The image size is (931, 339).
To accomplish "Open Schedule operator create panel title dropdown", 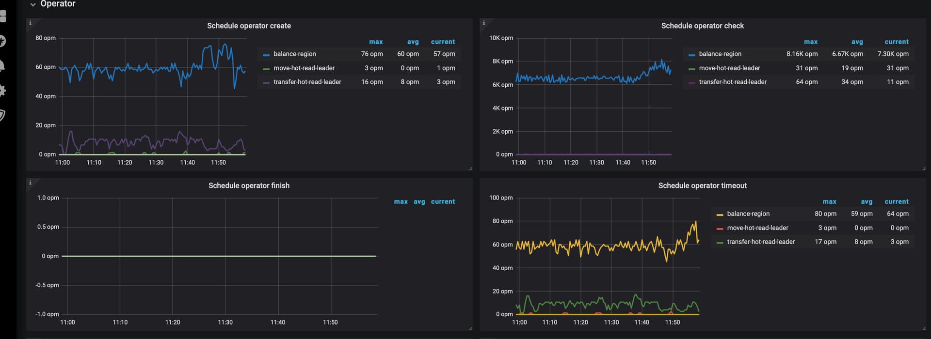I will [249, 26].
